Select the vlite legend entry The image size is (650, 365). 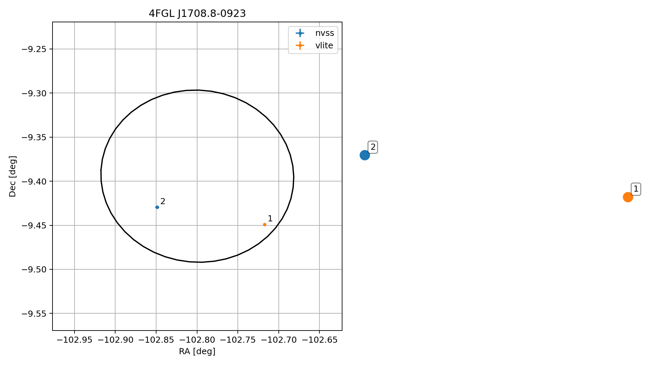pyautogui.click(x=315, y=46)
